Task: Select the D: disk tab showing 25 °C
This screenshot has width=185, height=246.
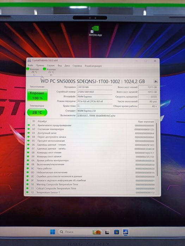Action: coord(50,72)
